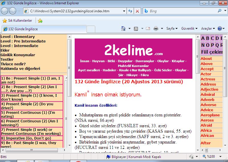Open the word About
Image resolution: width=228 pixels, height=162 pixels.
[x=206, y=58]
